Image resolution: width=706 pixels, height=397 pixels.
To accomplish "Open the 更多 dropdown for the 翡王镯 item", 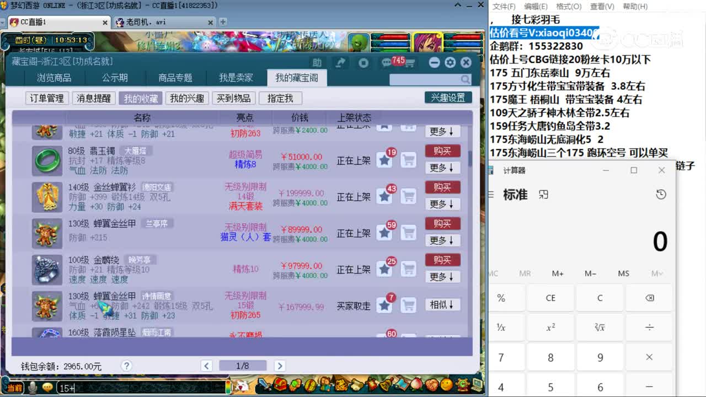I will pyautogui.click(x=443, y=167).
